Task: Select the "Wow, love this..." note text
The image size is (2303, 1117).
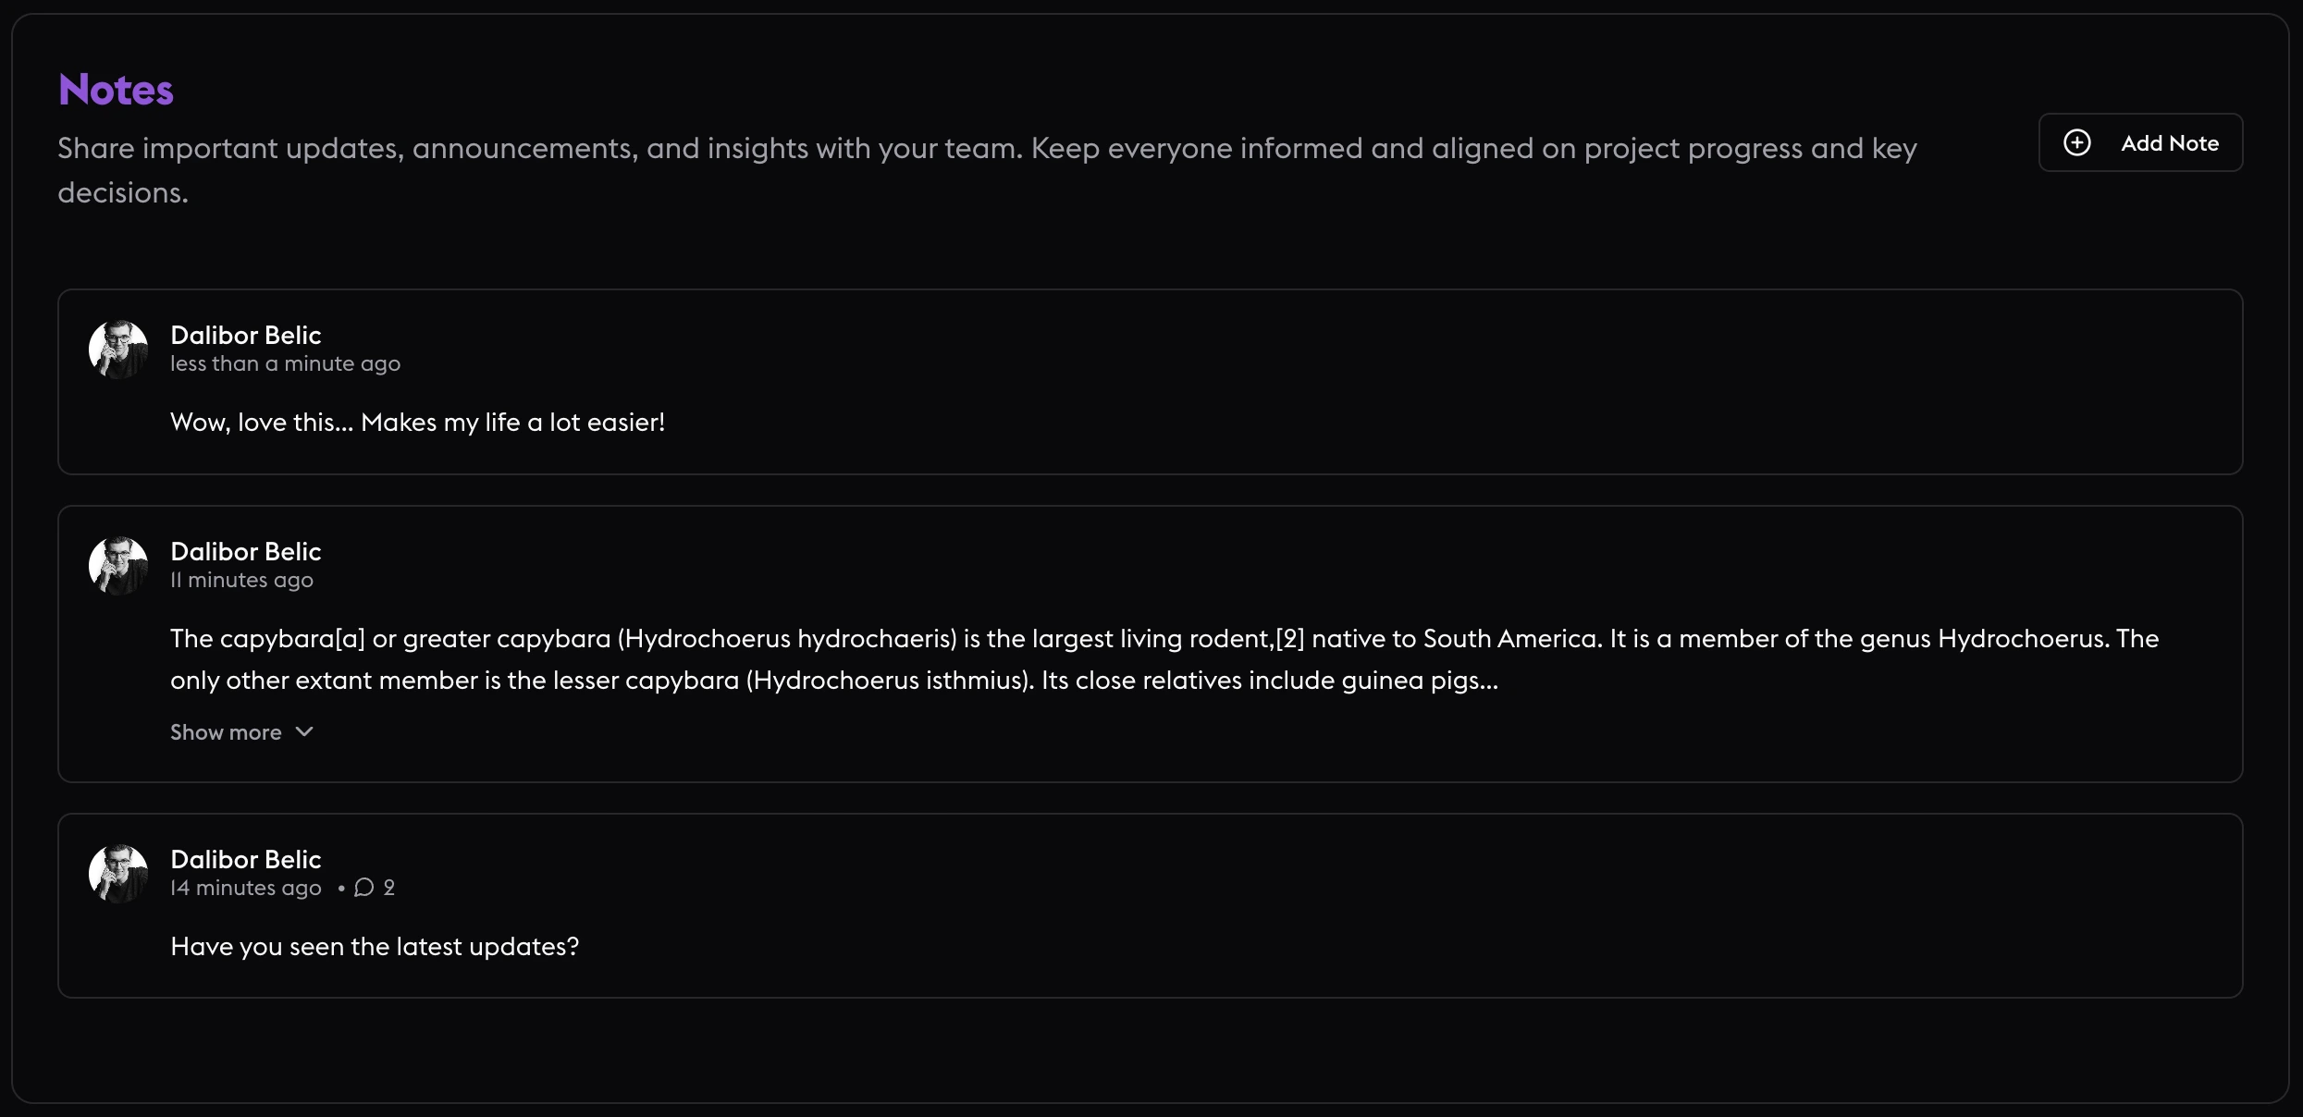Action: click(417, 423)
